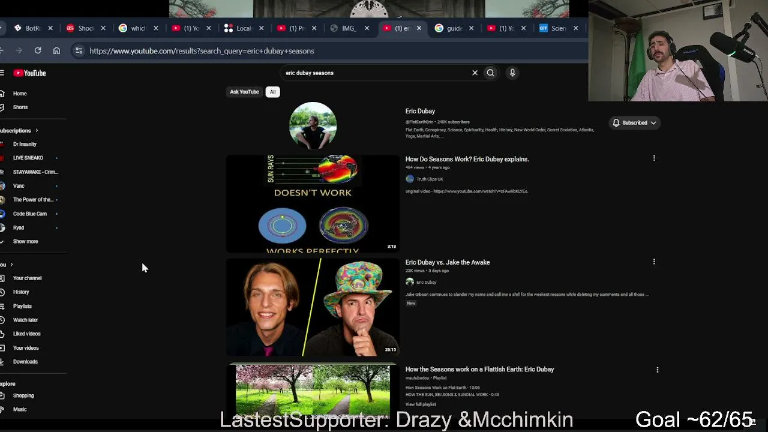Clear the search box with the X
This screenshot has width=768, height=432.
(x=475, y=73)
